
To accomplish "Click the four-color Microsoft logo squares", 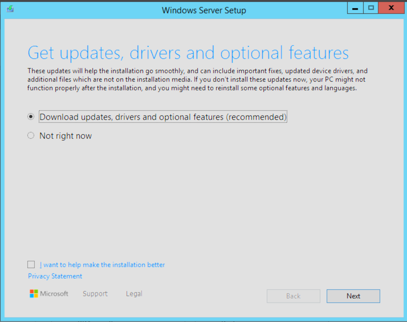I will pyautogui.click(x=34, y=294).
